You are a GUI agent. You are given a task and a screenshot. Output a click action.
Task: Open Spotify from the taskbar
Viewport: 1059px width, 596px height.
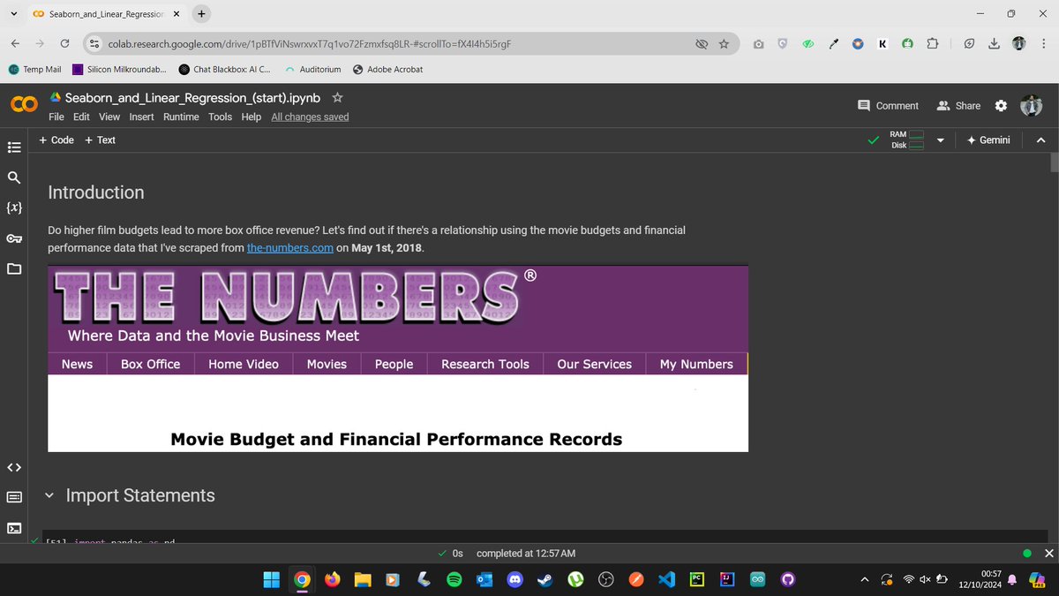[x=454, y=579]
